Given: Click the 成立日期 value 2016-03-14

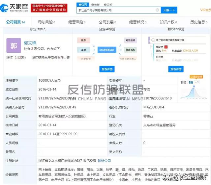Looking at the screenshot, I should [47, 89].
